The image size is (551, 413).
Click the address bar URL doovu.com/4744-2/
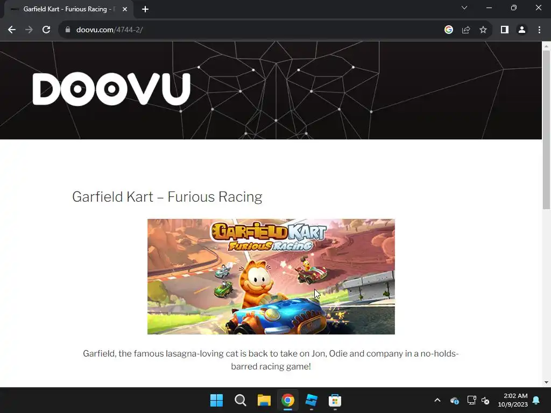coord(109,30)
